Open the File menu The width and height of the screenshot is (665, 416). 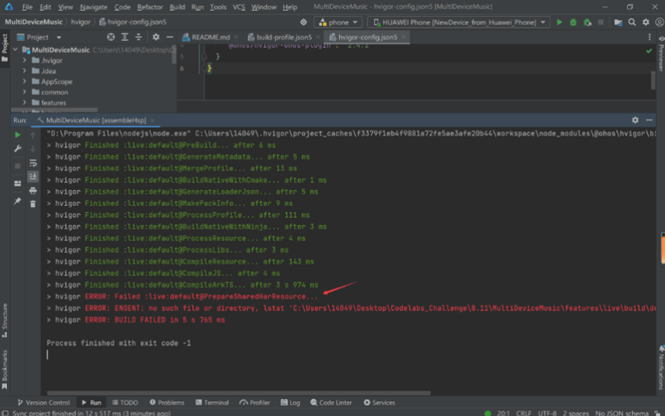[27, 7]
